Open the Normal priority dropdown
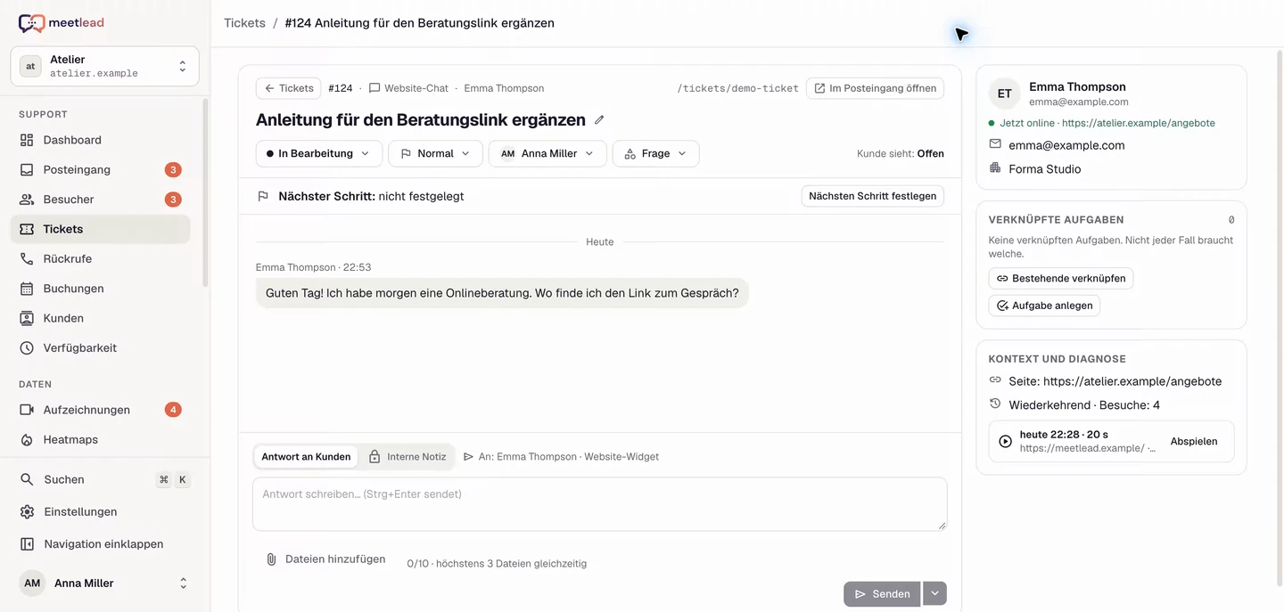 435,153
